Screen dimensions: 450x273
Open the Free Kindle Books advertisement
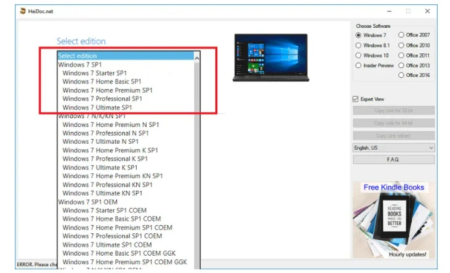[394, 220]
